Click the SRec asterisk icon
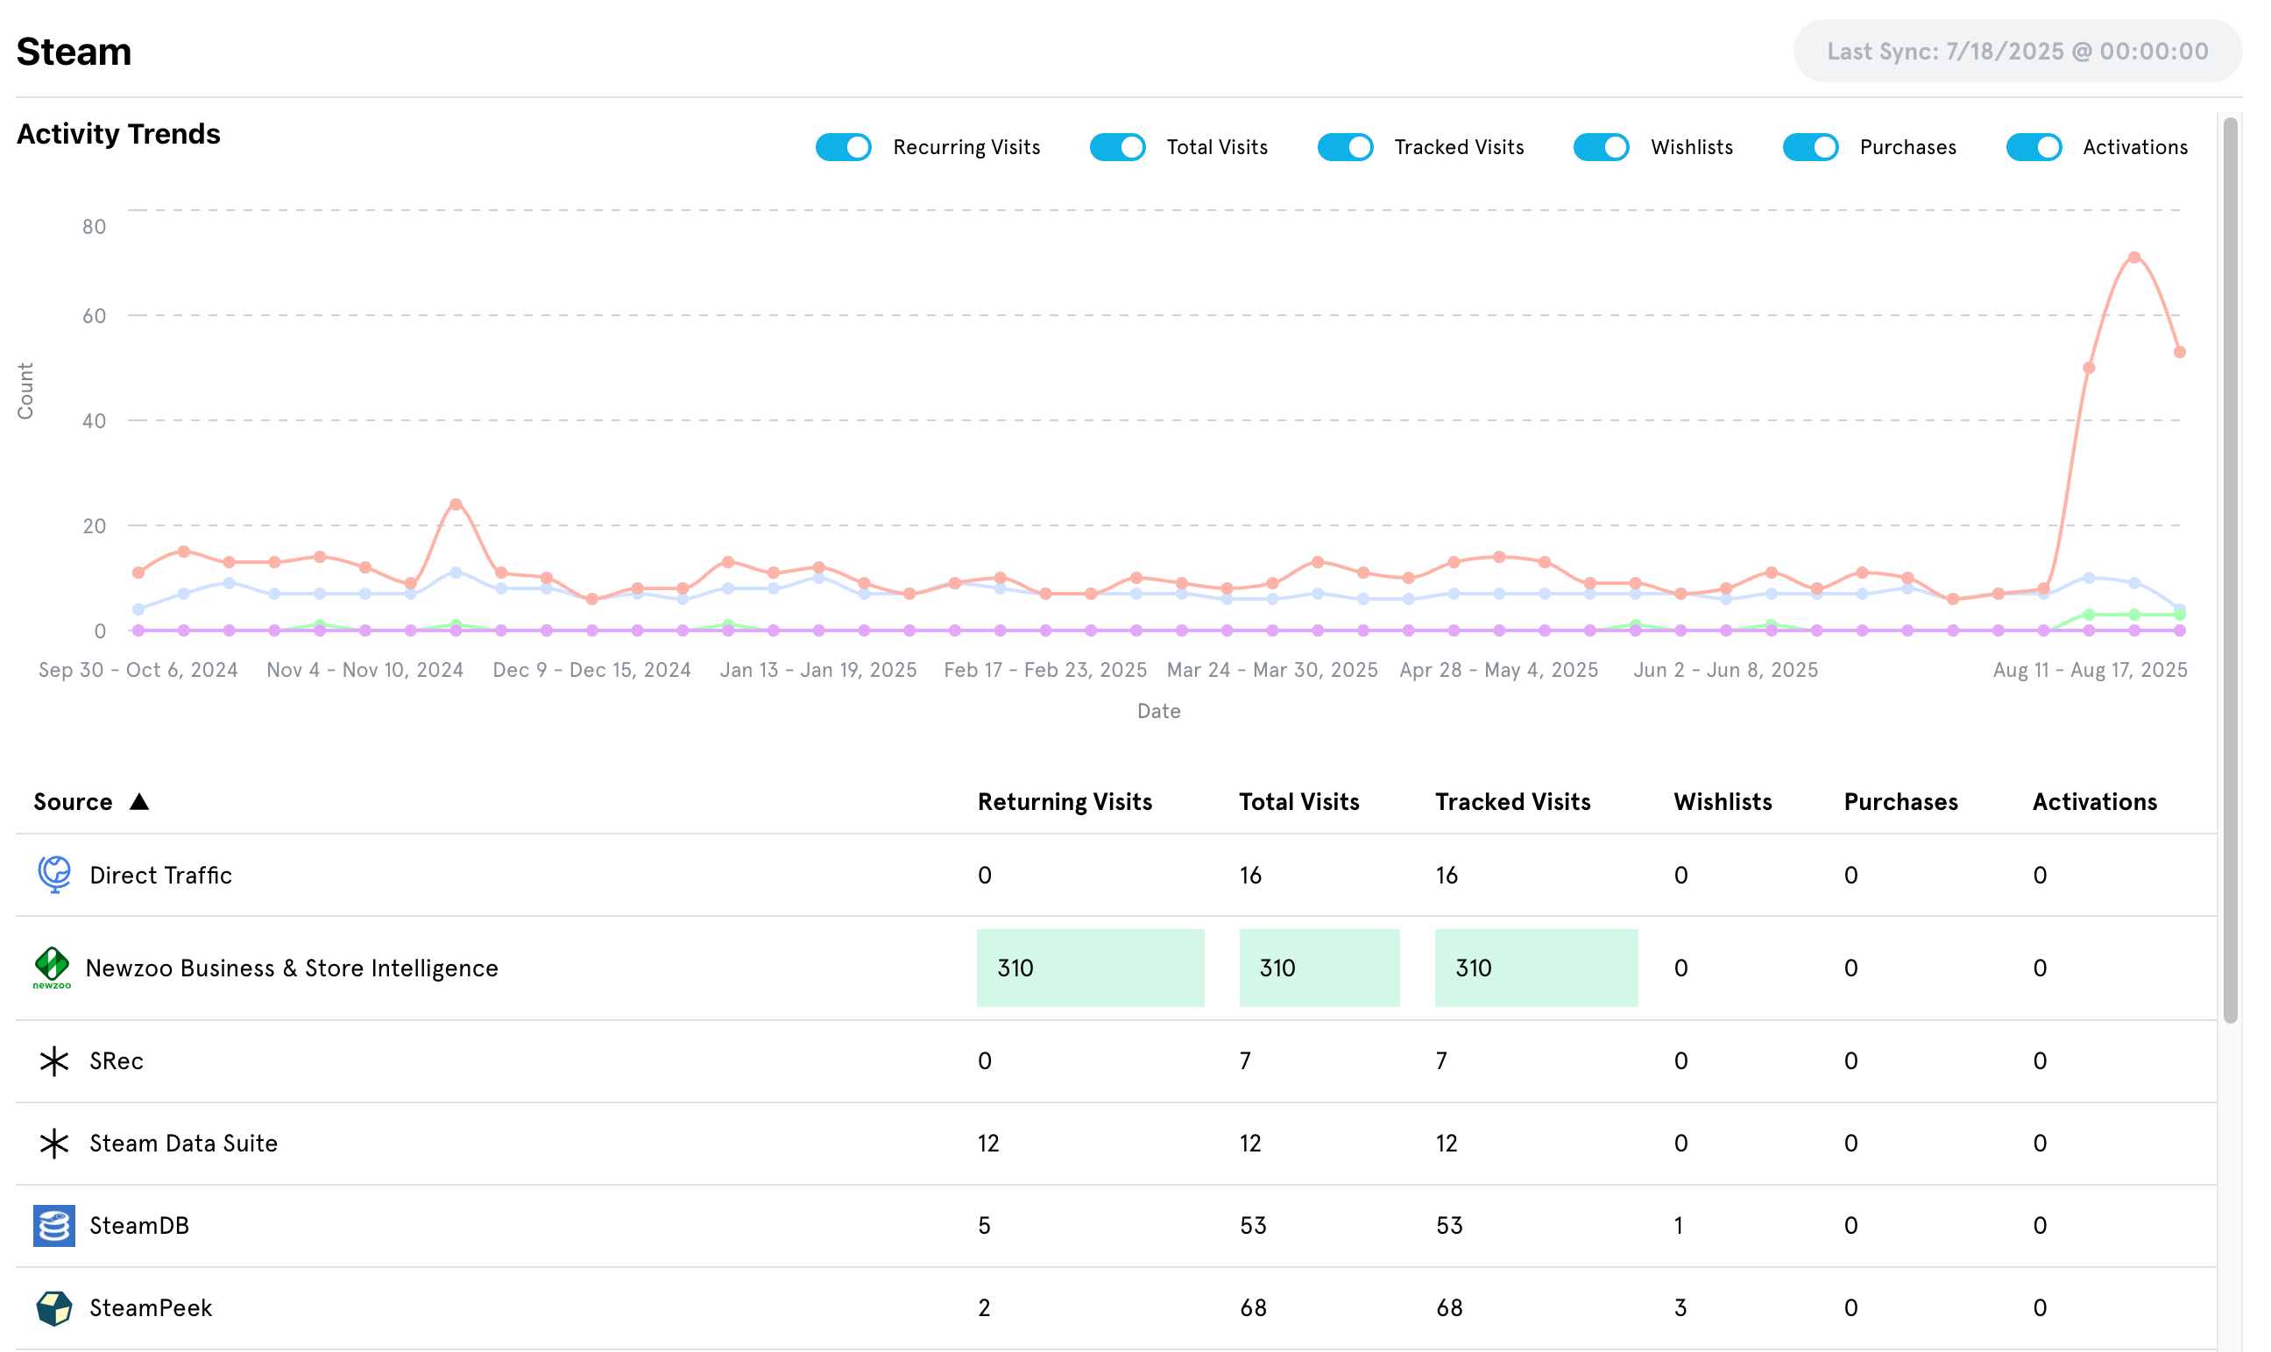 [53, 1060]
